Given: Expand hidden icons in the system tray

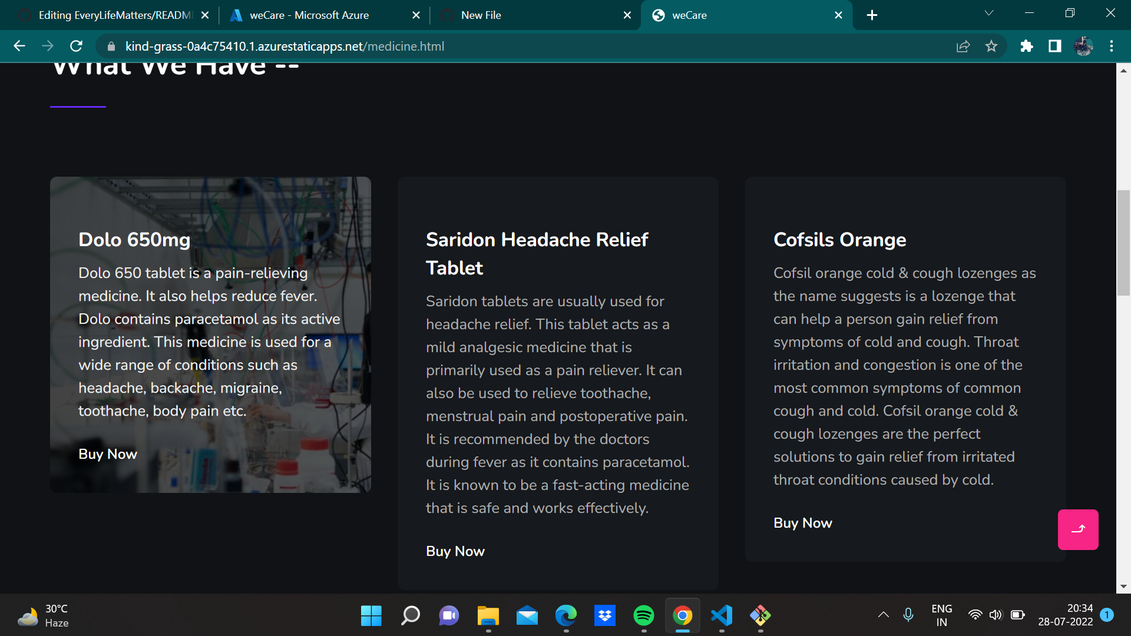Looking at the screenshot, I should click(x=885, y=614).
